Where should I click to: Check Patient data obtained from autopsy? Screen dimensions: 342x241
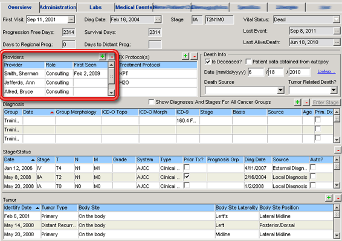click(248, 62)
